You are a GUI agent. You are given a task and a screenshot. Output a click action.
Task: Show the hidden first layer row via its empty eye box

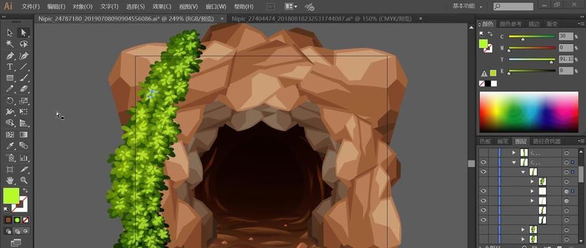tap(484, 152)
